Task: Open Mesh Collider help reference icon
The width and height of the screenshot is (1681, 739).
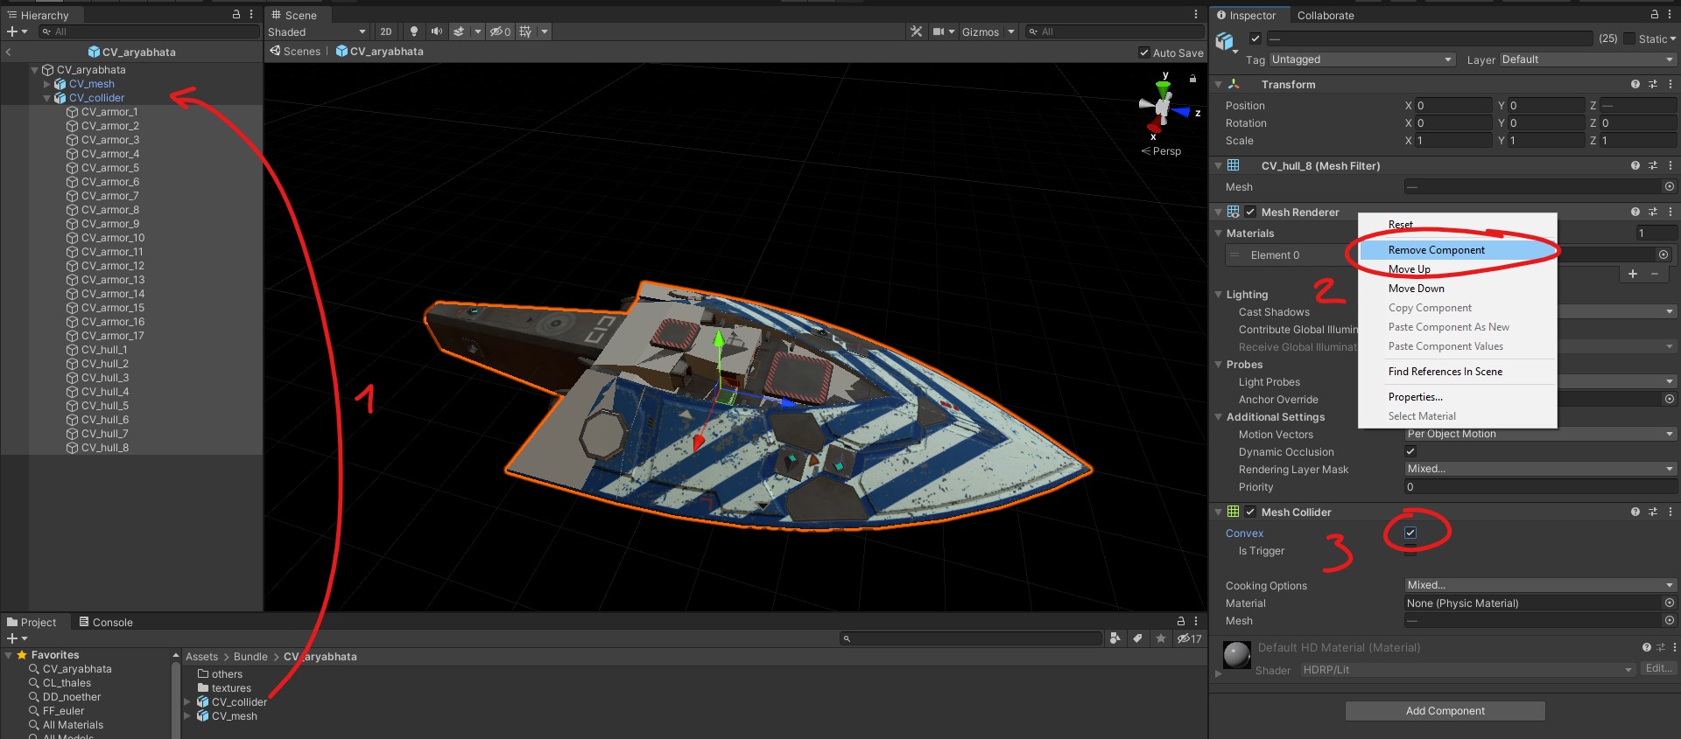Action: pos(1635,512)
